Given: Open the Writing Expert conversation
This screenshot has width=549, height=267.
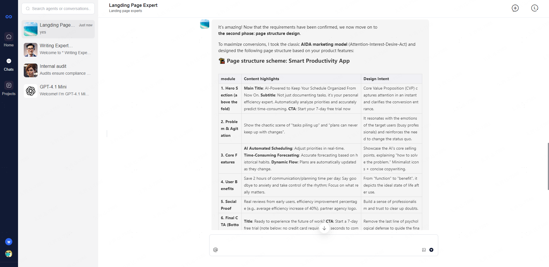Looking at the screenshot, I should pos(58,50).
